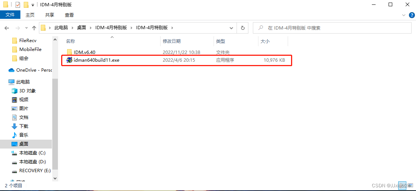Viewport: 416px width, 191px height.
Task: Click 此电脑 in the address path
Action: (x=61, y=27)
